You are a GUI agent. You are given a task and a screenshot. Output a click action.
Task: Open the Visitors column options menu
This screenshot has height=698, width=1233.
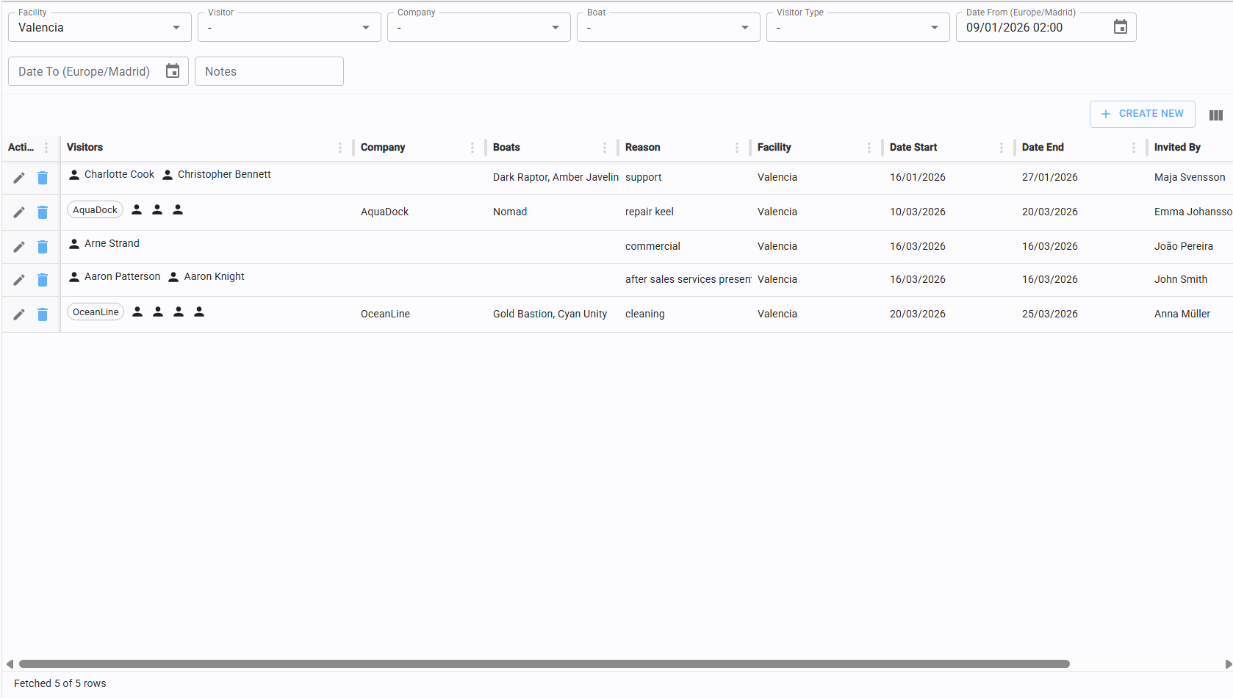(340, 148)
